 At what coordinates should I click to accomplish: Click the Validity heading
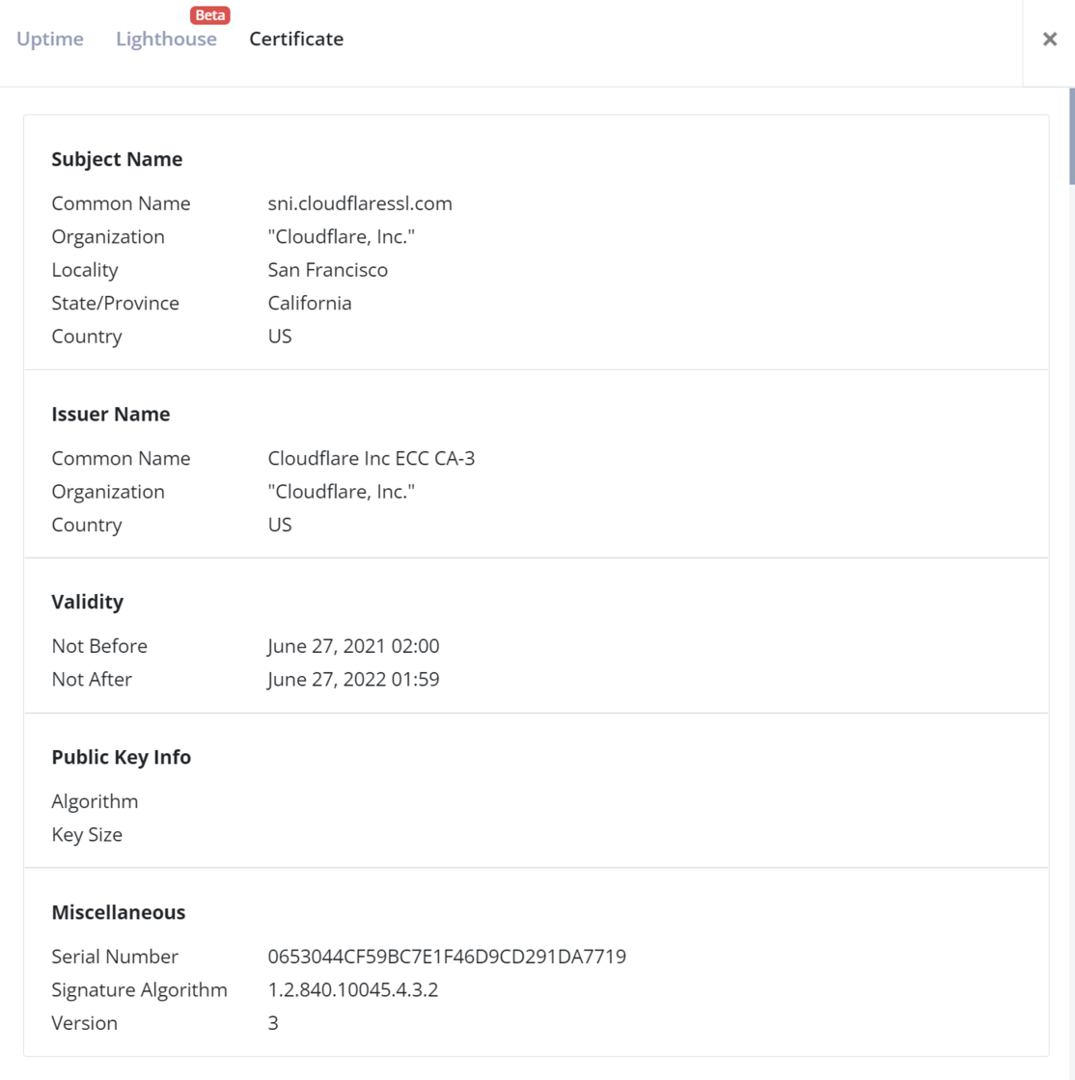coord(88,602)
